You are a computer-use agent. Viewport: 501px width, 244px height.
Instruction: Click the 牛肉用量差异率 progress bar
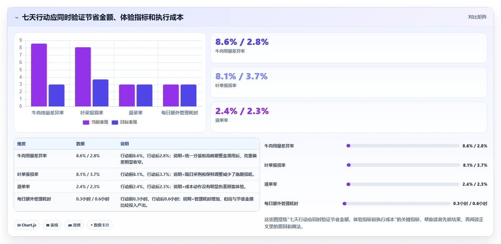(403, 146)
